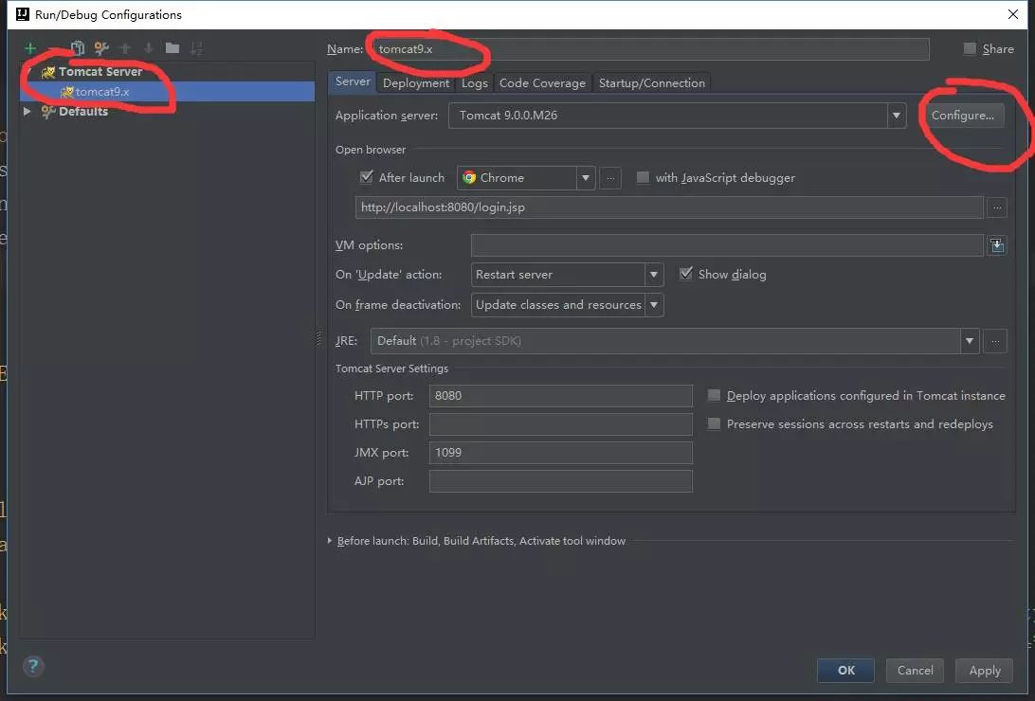Open the Logs tab
This screenshot has width=1035, height=701.
(475, 83)
